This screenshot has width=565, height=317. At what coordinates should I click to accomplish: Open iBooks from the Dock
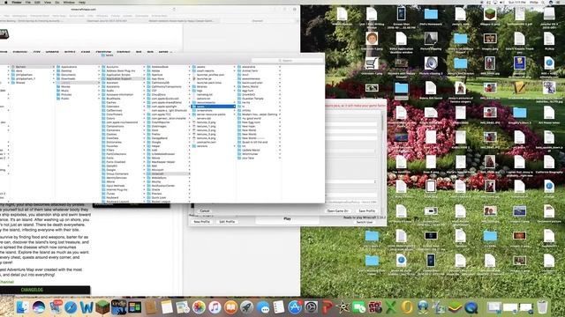(x=230, y=307)
